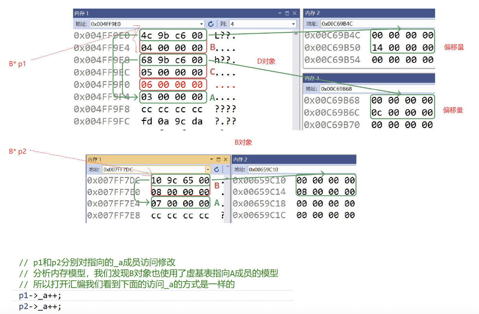Select the upper 内存 2 title tab

pyautogui.click(x=312, y=13)
